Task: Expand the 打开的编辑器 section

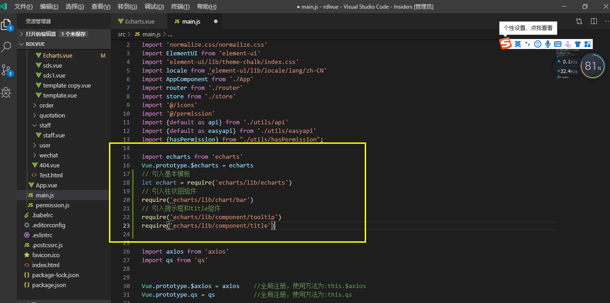Action: point(64,34)
